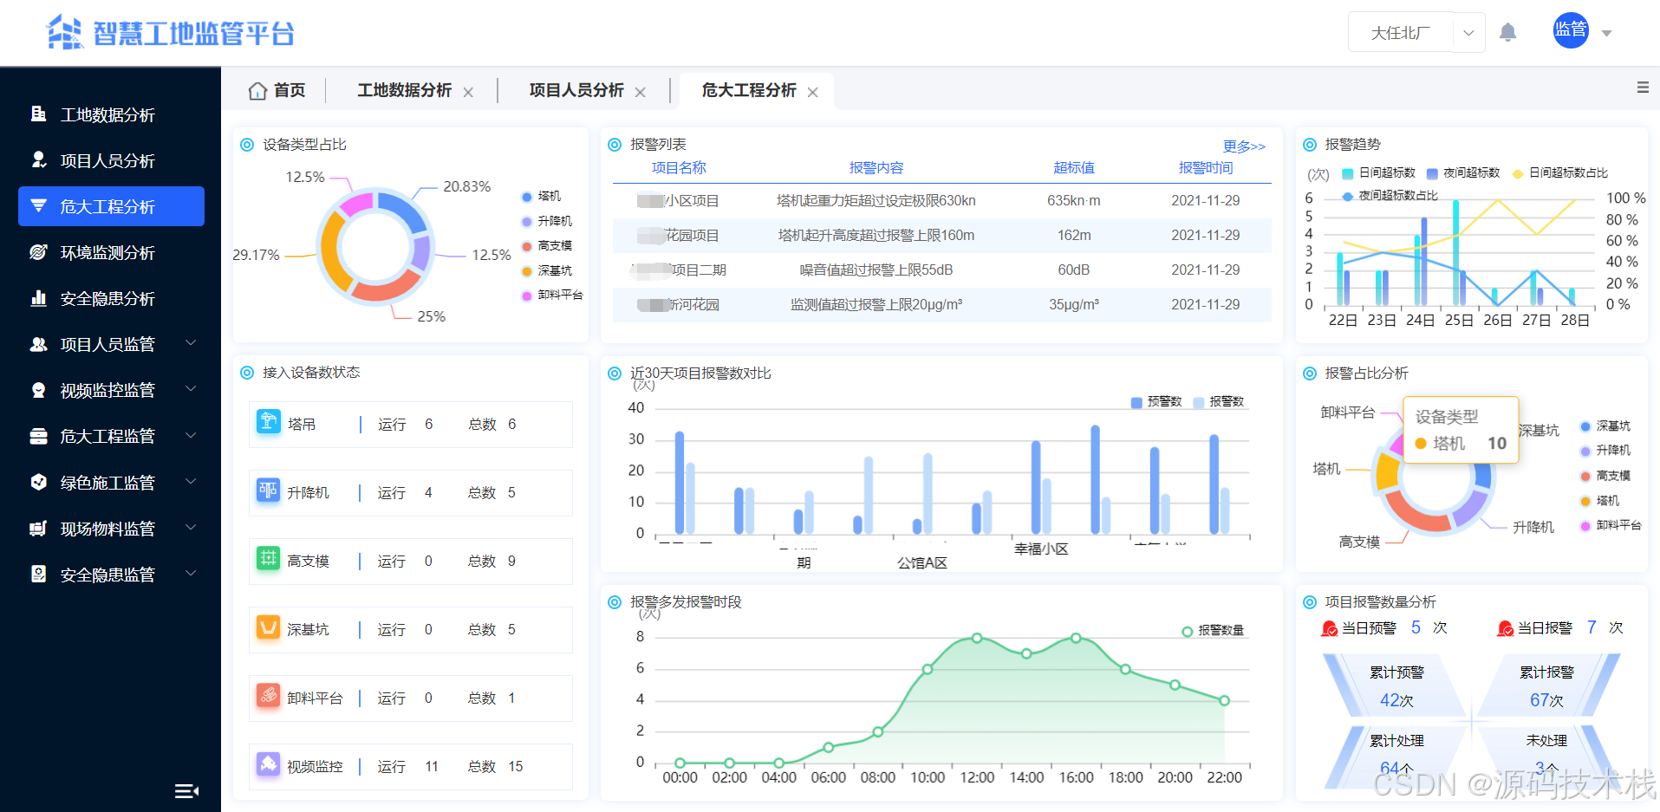Click the 更多>> link in 报警列表
Image resolution: width=1660 pixels, height=812 pixels.
click(x=1244, y=146)
